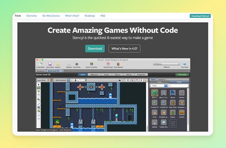Image resolution: width=226 pixels, height=148 pixels.
Task: Click the palette search field
Action: pyautogui.click(x=178, y=86)
